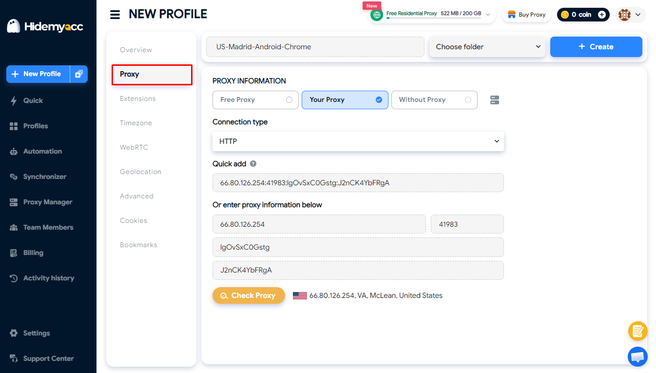Click the Quick add help question icon
The width and height of the screenshot is (656, 373).
point(253,164)
